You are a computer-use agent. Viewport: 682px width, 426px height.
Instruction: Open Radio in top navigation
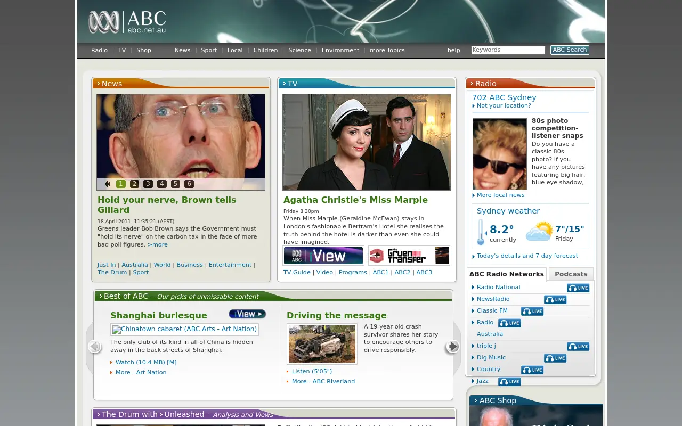tap(99, 50)
